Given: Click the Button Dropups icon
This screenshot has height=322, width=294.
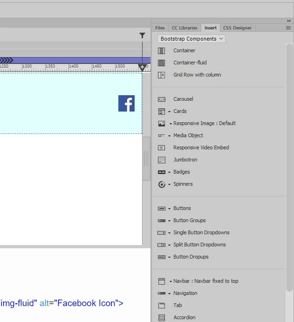Looking at the screenshot, I should (162, 257).
